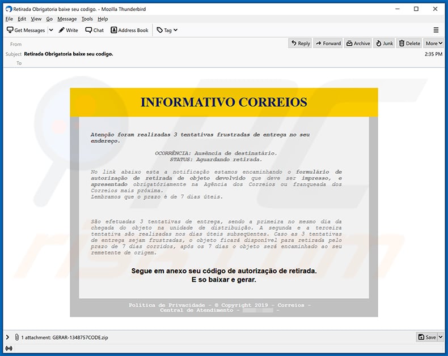The width and height of the screenshot is (448, 356).
Task: Click the Thunderbird icon in title bar
Action: click(x=9, y=9)
